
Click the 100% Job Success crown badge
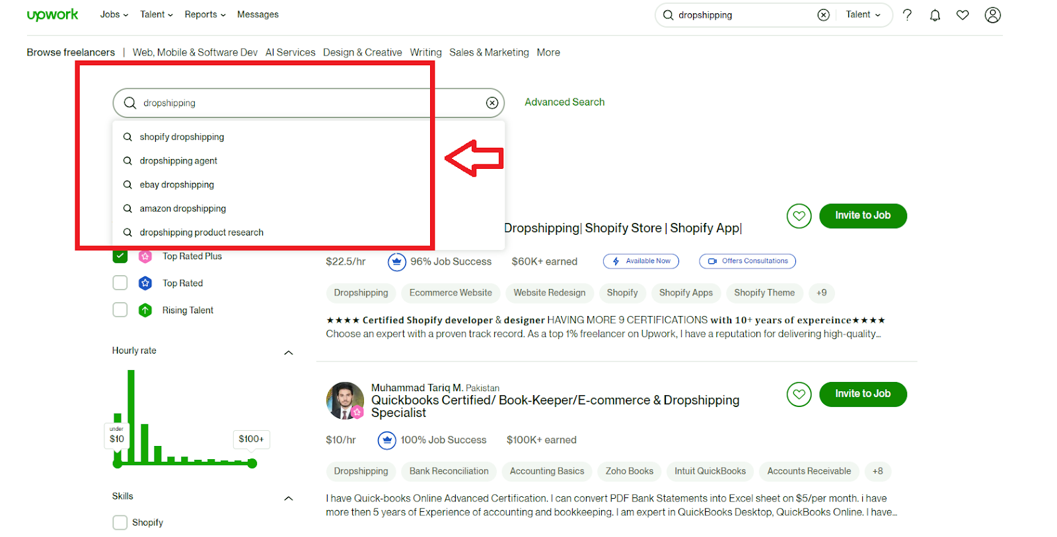coord(386,440)
